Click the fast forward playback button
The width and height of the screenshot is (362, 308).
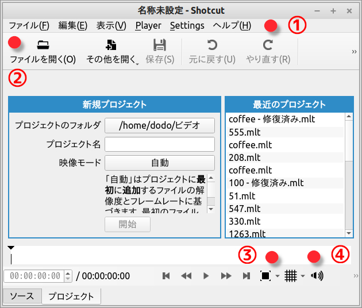coord(226,276)
